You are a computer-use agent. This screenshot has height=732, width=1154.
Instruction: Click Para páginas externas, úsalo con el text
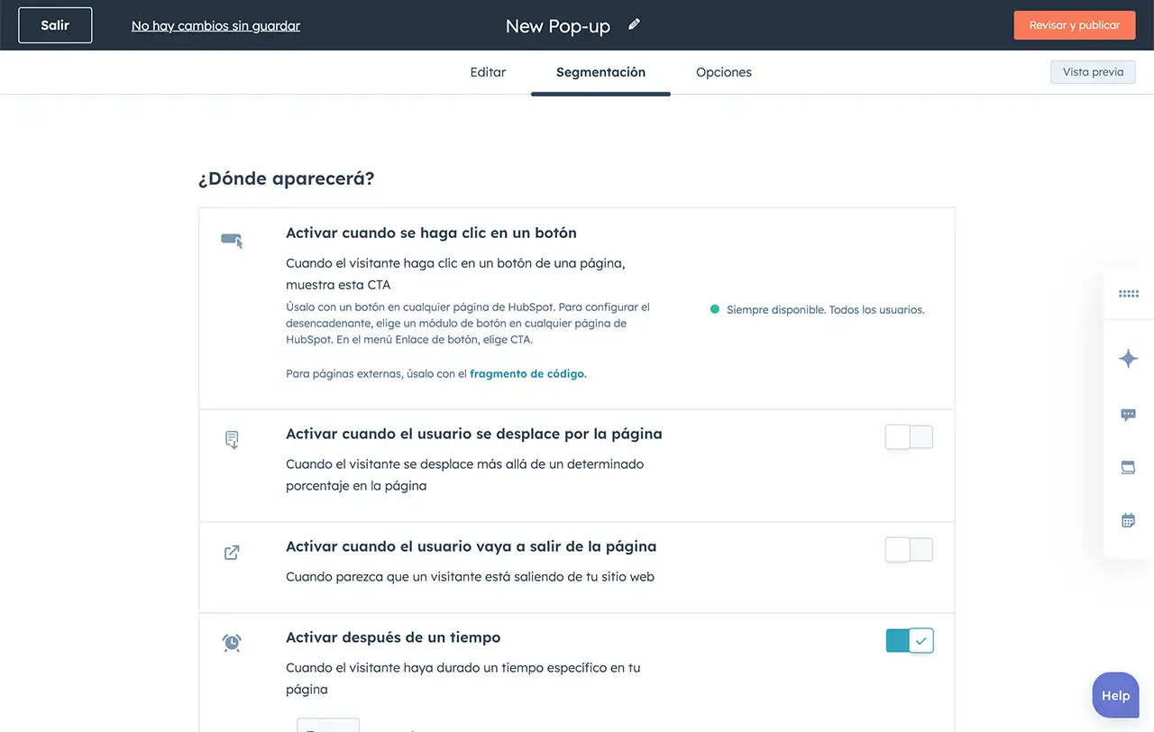(377, 373)
